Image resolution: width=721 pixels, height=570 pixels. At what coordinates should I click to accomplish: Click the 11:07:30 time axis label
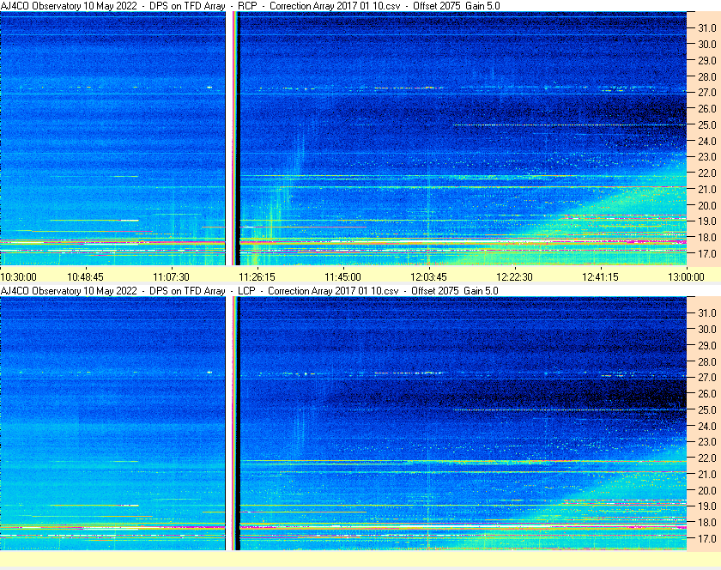[x=171, y=277]
